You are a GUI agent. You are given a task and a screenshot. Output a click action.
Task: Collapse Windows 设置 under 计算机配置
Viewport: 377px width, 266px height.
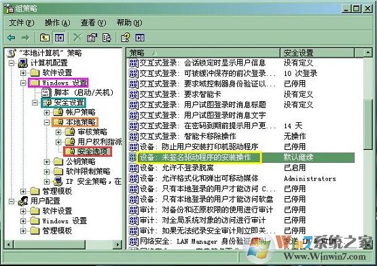(23, 83)
